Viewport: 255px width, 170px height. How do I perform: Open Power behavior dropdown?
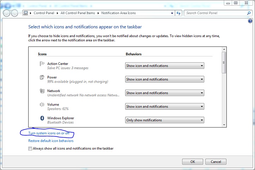pyautogui.click(x=165, y=79)
